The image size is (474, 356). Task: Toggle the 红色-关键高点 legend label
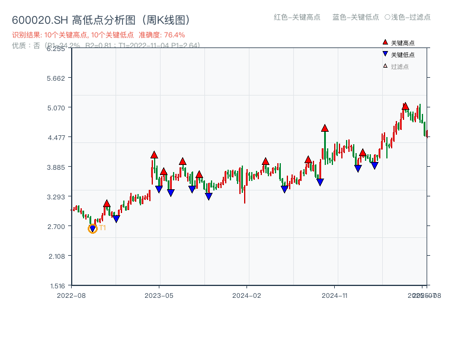point(297,17)
